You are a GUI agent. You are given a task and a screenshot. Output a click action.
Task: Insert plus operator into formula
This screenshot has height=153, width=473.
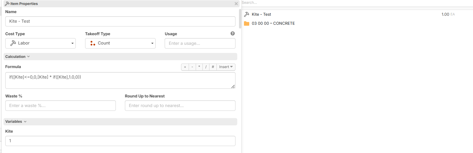click(185, 67)
